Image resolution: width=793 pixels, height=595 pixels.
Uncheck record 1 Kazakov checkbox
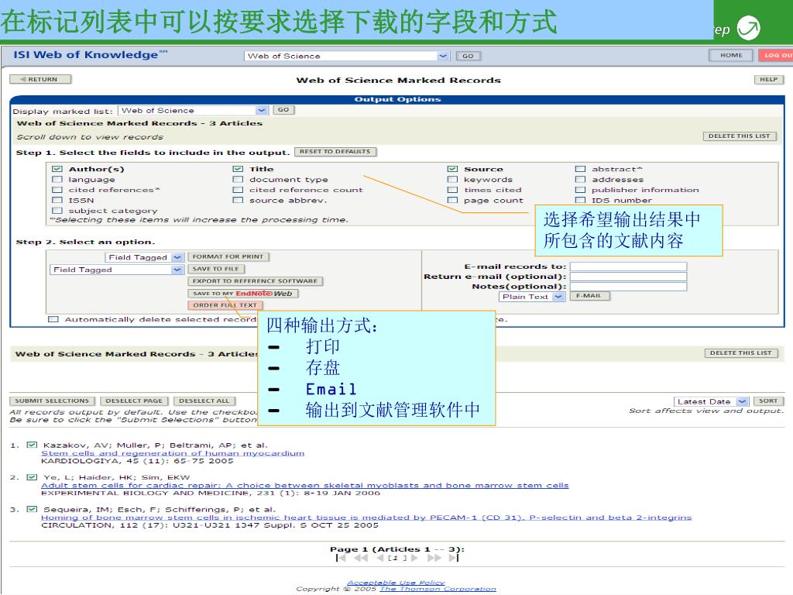[32, 445]
